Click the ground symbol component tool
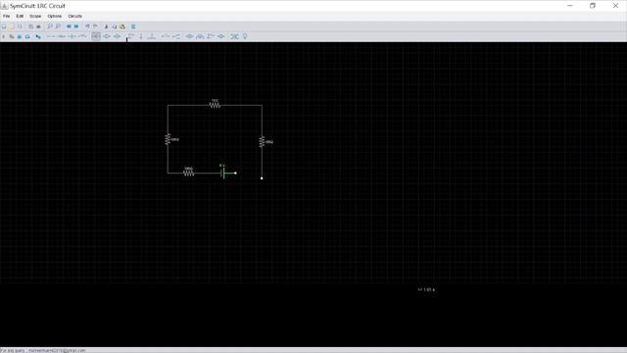Viewport: 627px width, 353px height. click(152, 36)
